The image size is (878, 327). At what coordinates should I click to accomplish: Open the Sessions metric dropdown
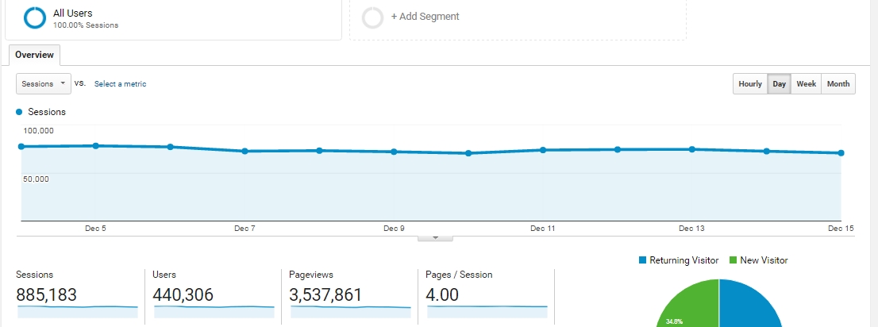44,84
